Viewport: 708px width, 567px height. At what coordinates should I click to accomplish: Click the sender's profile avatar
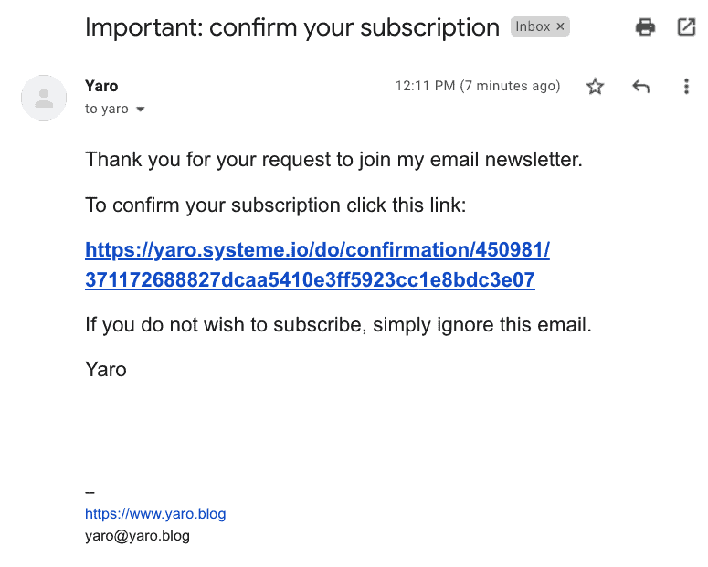click(44, 98)
